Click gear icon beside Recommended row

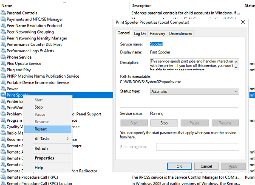(3, 139)
